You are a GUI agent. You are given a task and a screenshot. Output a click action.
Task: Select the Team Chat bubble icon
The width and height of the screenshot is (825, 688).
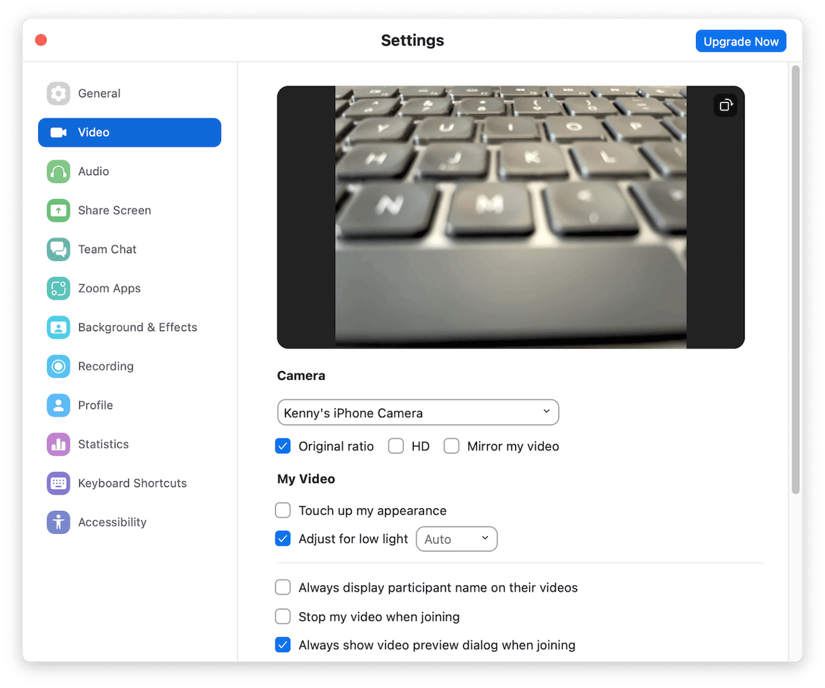(58, 250)
